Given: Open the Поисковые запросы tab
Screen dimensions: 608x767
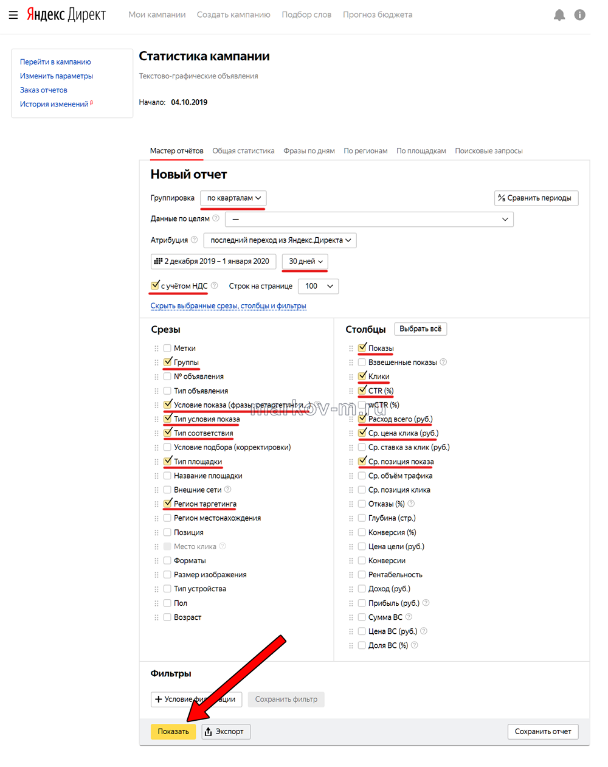Looking at the screenshot, I should (488, 151).
